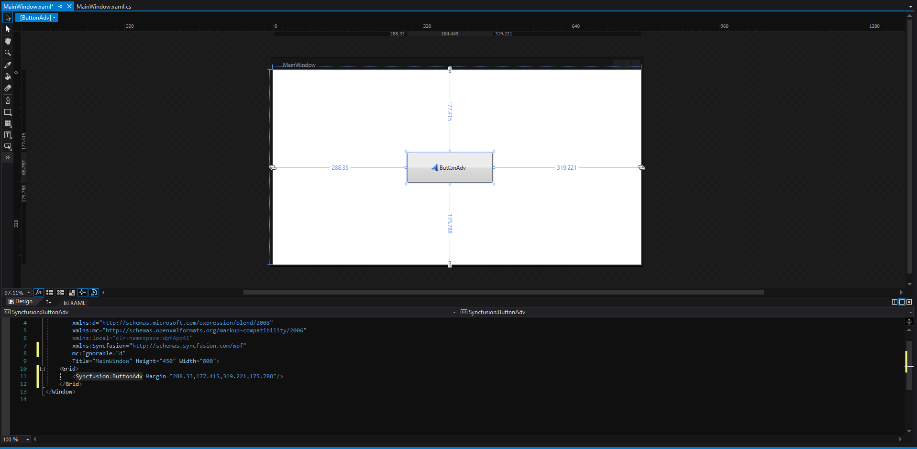This screenshot has width=917, height=449.
Task: Select the Grid layout panel tool
Action: [x=8, y=123]
